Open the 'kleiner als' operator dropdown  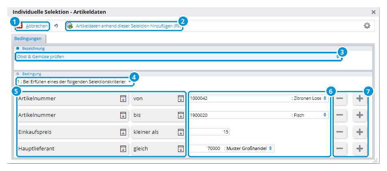[x=180, y=132]
